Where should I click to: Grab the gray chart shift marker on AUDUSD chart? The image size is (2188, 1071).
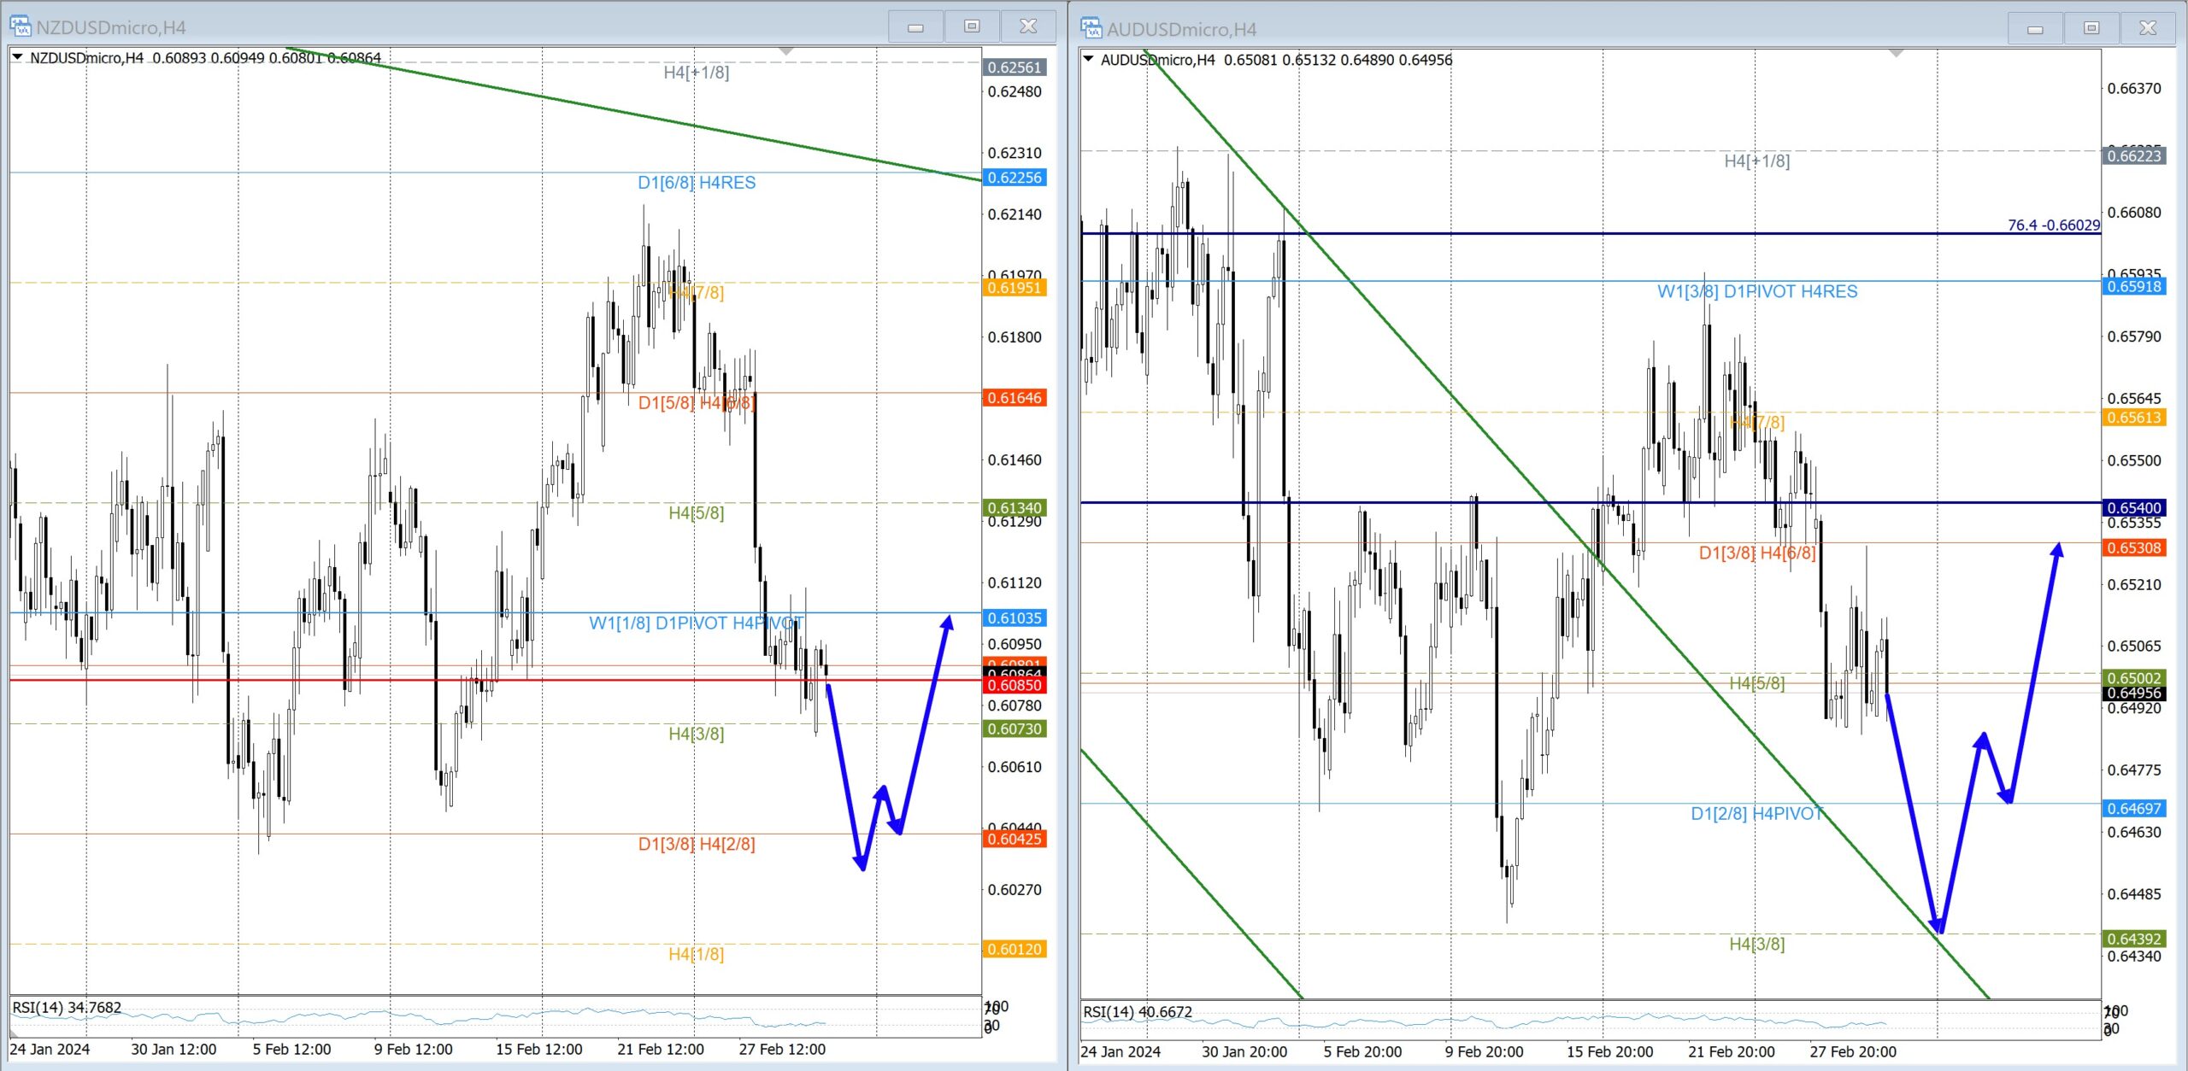(x=1897, y=54)
